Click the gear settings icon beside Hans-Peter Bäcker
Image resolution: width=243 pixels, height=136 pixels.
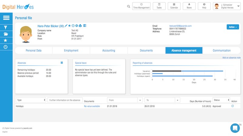point(77,26)
